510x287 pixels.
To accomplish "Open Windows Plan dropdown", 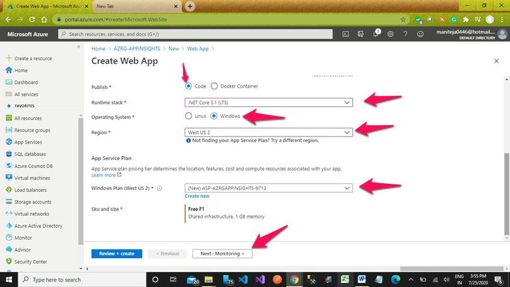I will click(x=269, y=188).
